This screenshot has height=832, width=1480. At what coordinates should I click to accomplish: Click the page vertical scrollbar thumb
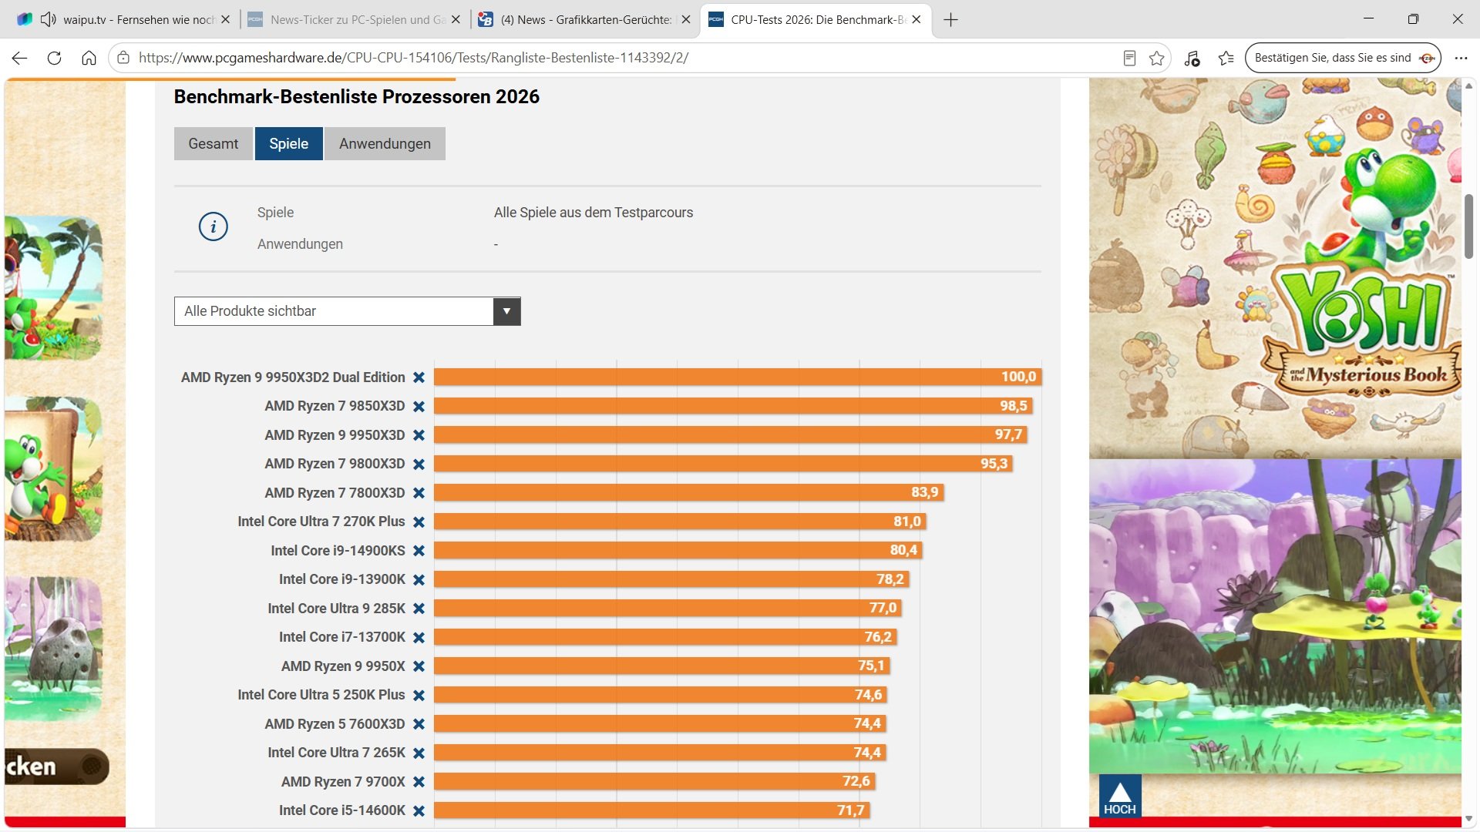(1469, 226)
